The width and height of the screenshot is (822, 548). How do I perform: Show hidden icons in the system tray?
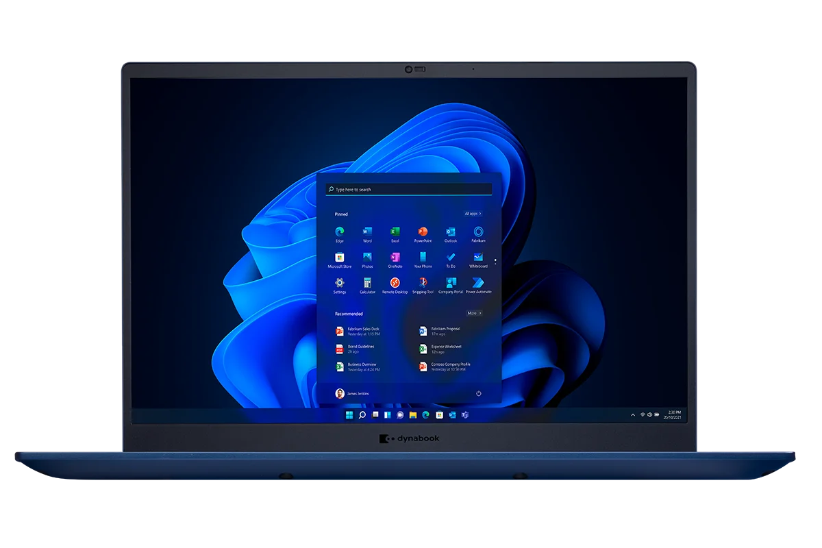(x=632, y=415)
